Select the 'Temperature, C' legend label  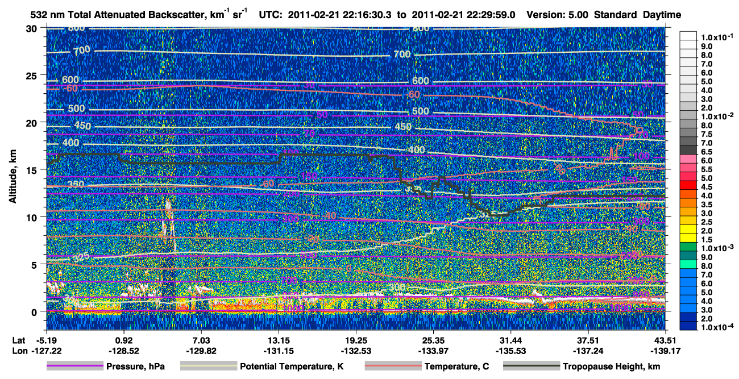click(x=456, y=366)
